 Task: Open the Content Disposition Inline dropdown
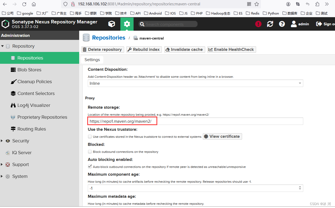[x=195, y=83]
